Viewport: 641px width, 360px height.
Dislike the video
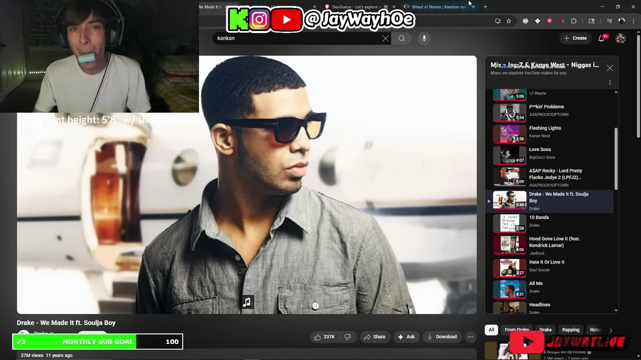pos(348,337)
